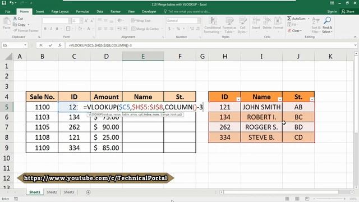Click the Borders icon

[x=68, y=29]
